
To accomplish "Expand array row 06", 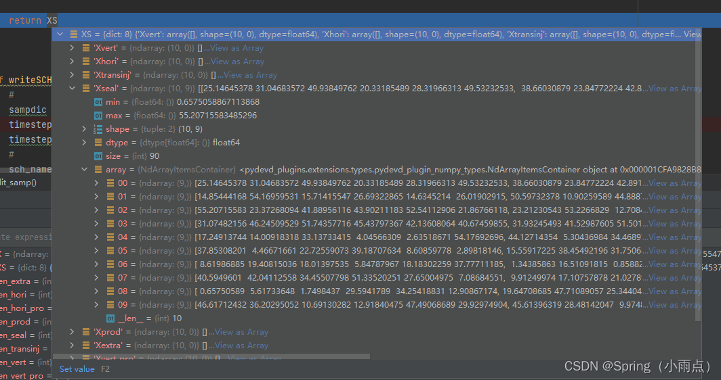I will (96, 264).
